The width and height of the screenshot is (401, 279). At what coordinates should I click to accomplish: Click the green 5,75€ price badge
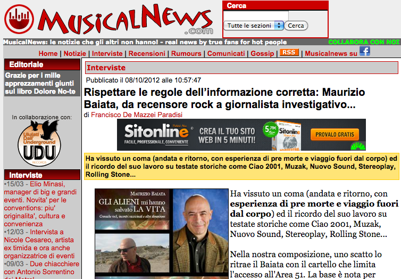coord(271,129)
